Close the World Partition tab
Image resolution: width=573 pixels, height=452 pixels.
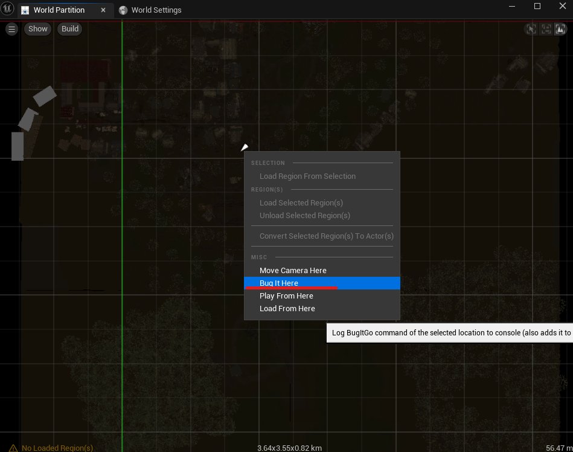click(103, 10)
